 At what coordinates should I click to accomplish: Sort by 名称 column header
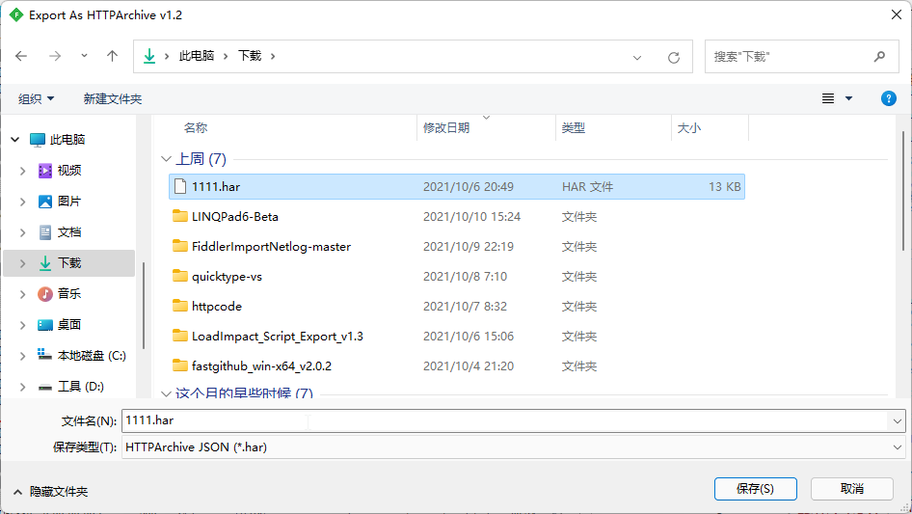pos(196,128)
